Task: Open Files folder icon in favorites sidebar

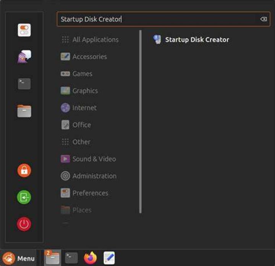Action: (x=24, y=111)
